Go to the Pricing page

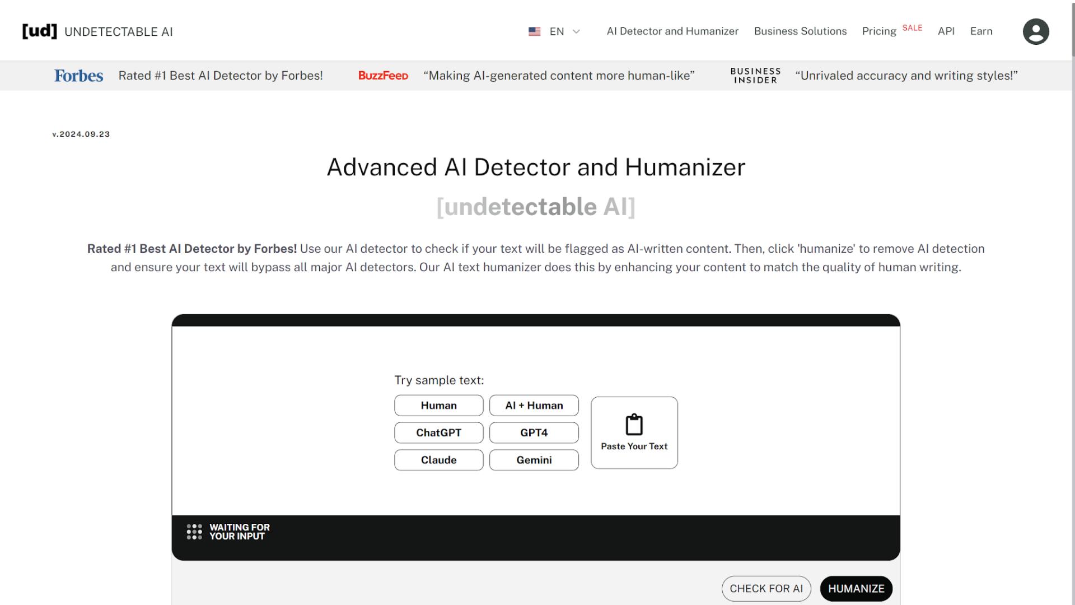pos(878,31)
